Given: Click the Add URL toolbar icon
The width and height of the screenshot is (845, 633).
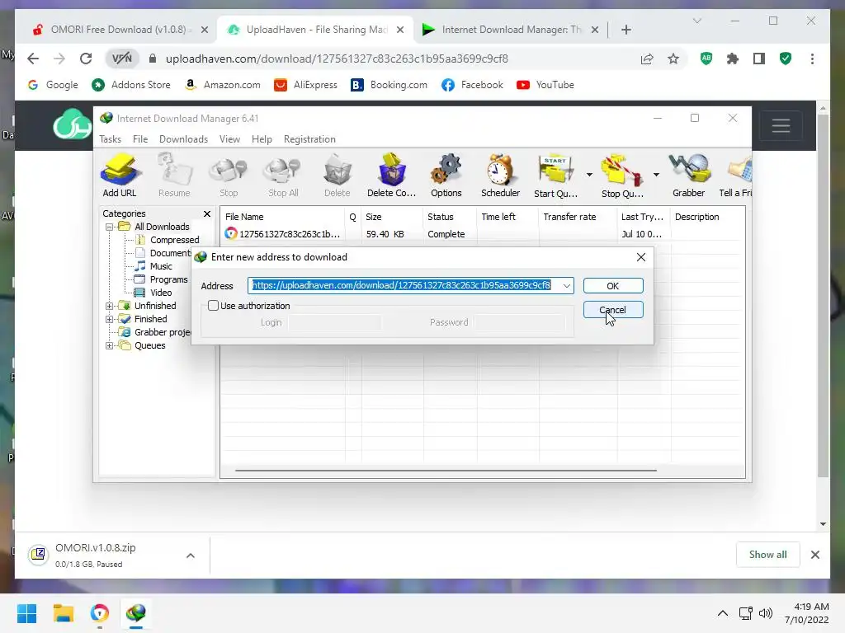Looking at the screenshot, I should click(120, 175).
